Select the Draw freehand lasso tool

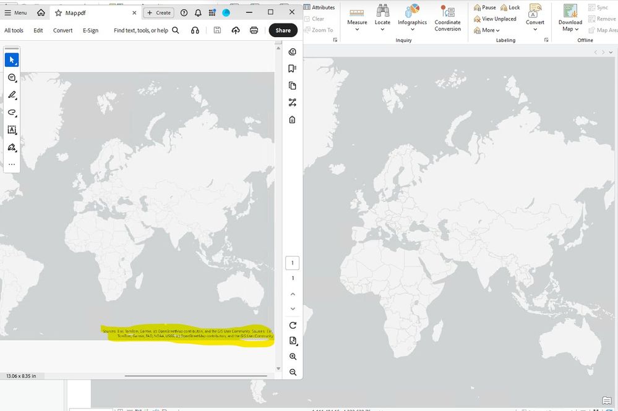(x=12, y=112)
